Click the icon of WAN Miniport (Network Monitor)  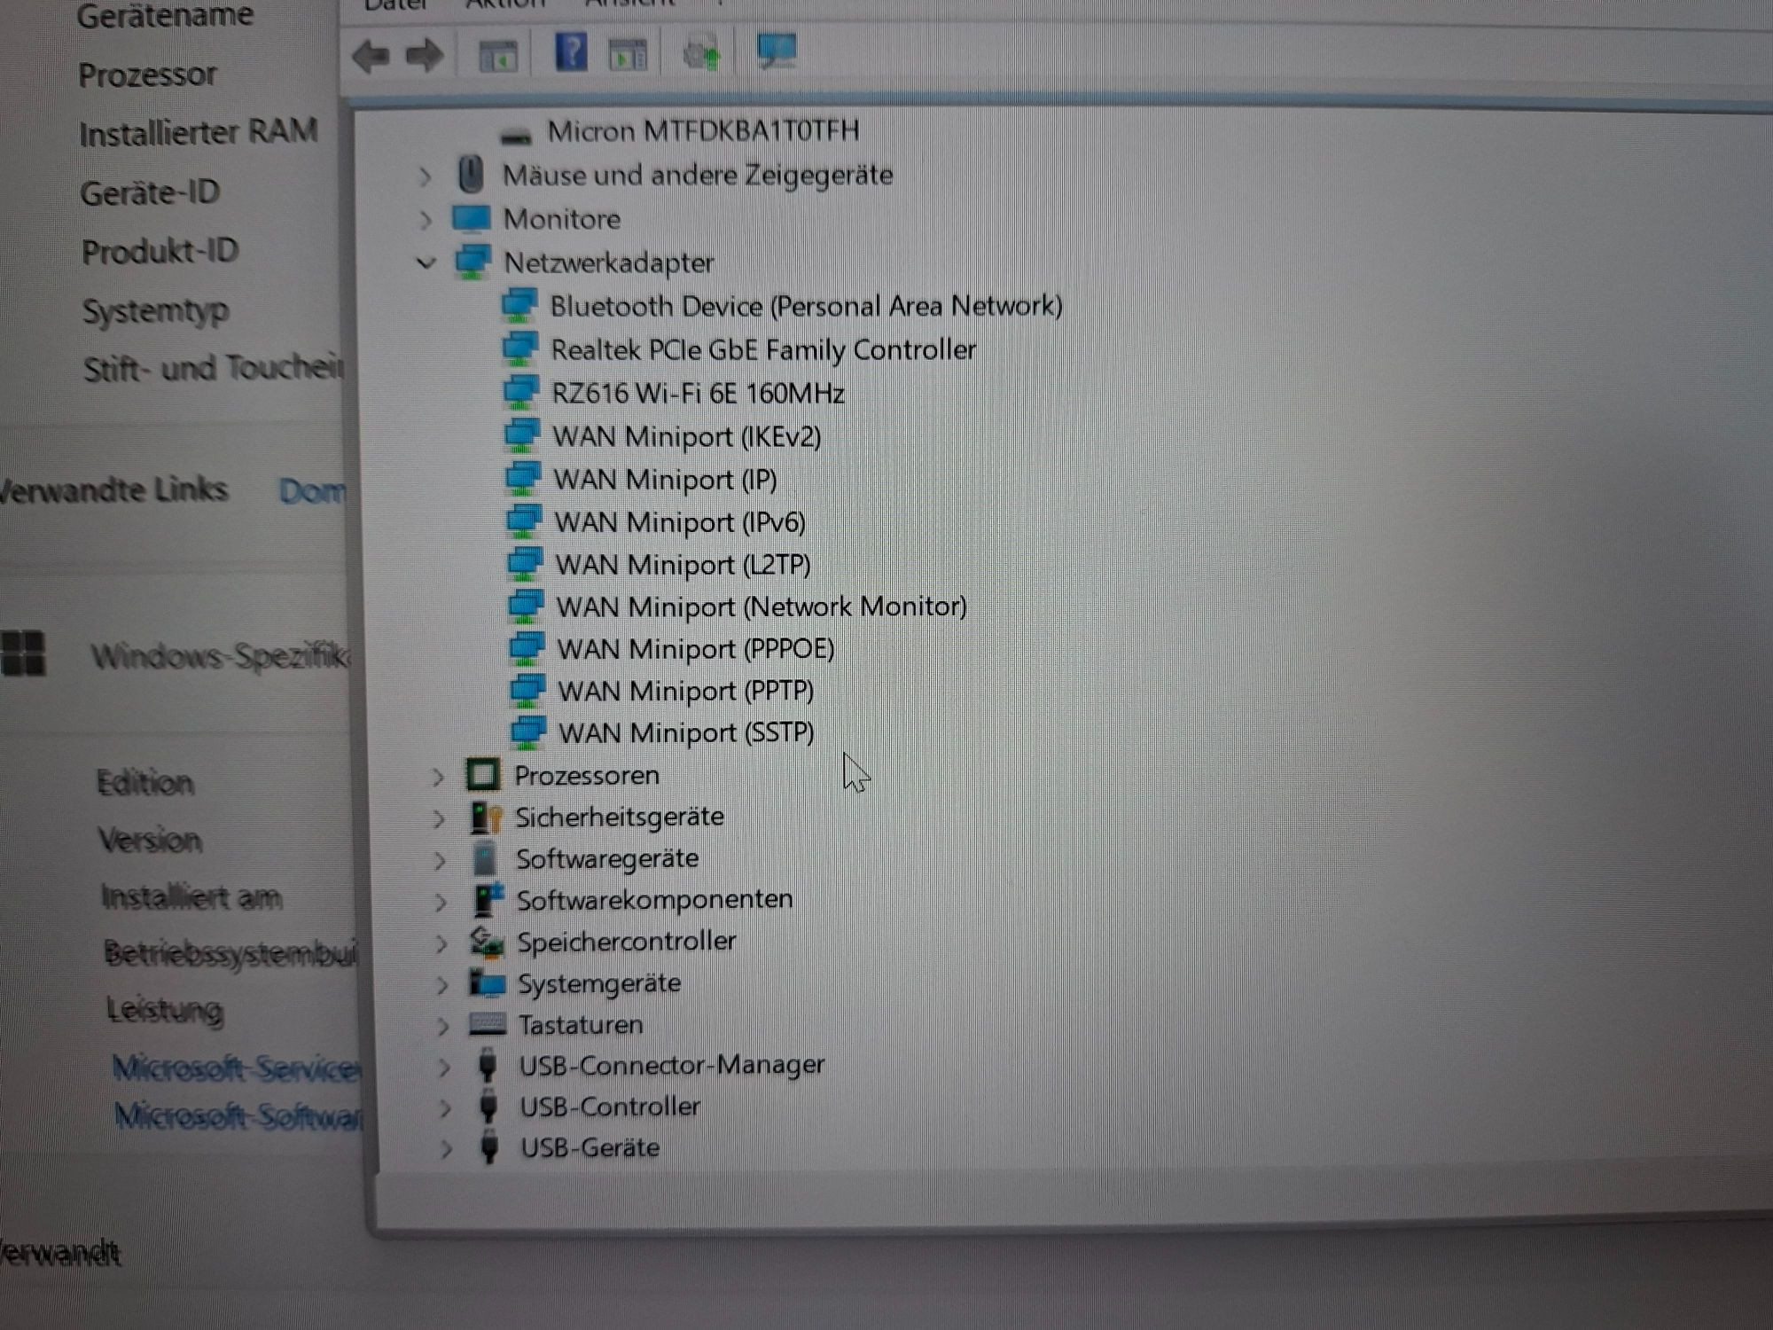pos(526,606)
